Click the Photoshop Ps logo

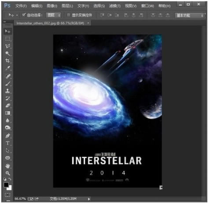(x=7, y=5)
